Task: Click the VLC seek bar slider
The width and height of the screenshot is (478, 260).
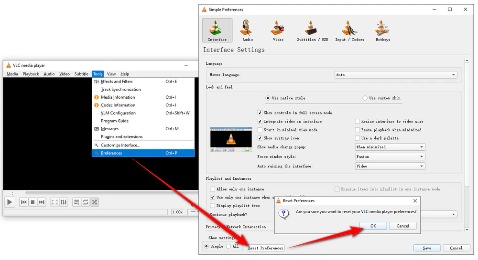Action: (x=111, y=192)
